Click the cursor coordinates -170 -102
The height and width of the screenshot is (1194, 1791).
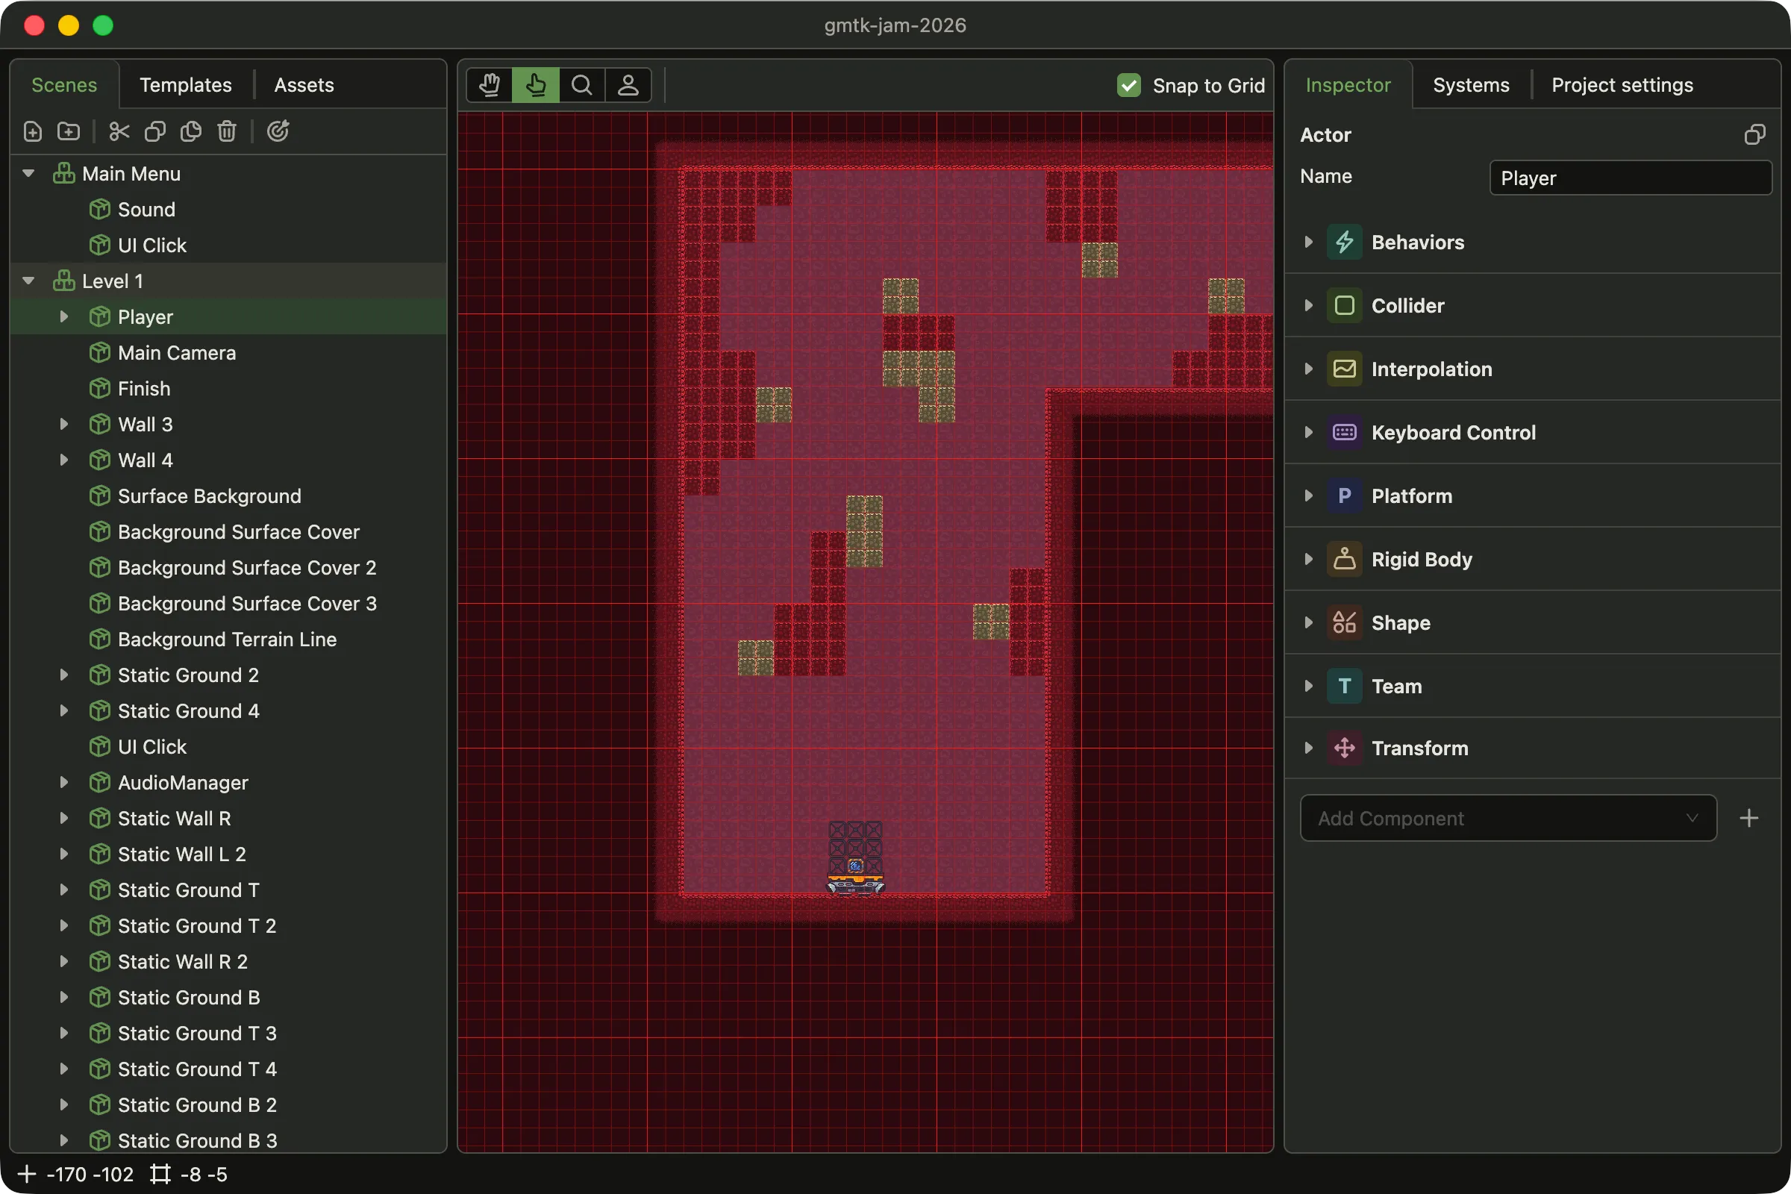tap(90, 1174)
